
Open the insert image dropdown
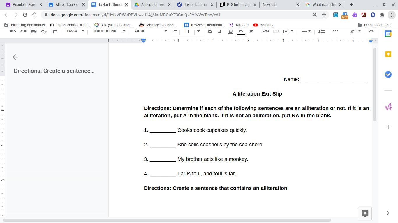pyautogui.click(x=288, y=31)
